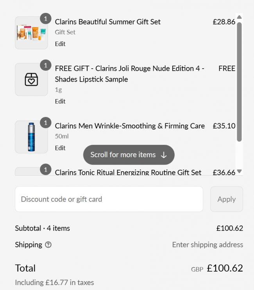The width and height of the screenshot is (254, 290).
Task: Edit the free Joli Rouge lipstick sample
Action: 60,101
